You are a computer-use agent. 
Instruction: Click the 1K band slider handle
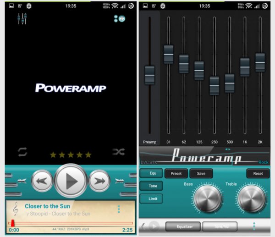click(245, 67)
